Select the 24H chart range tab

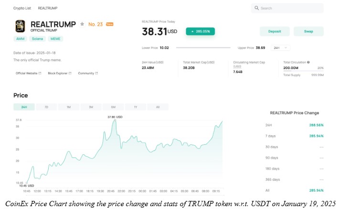[24, 107]
